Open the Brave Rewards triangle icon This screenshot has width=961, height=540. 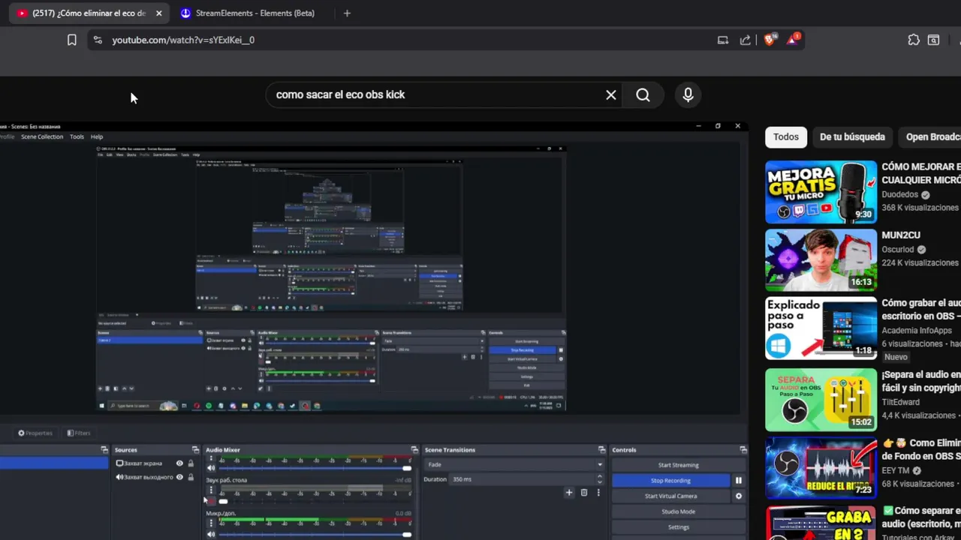[793, 39]
